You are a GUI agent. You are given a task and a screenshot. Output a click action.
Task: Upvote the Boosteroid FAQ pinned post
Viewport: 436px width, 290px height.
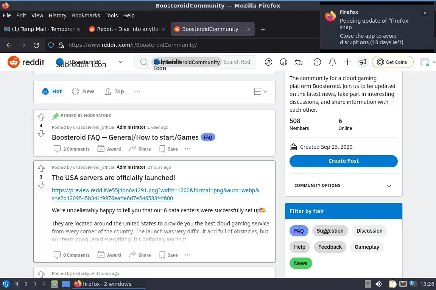[x=41, y=117]
